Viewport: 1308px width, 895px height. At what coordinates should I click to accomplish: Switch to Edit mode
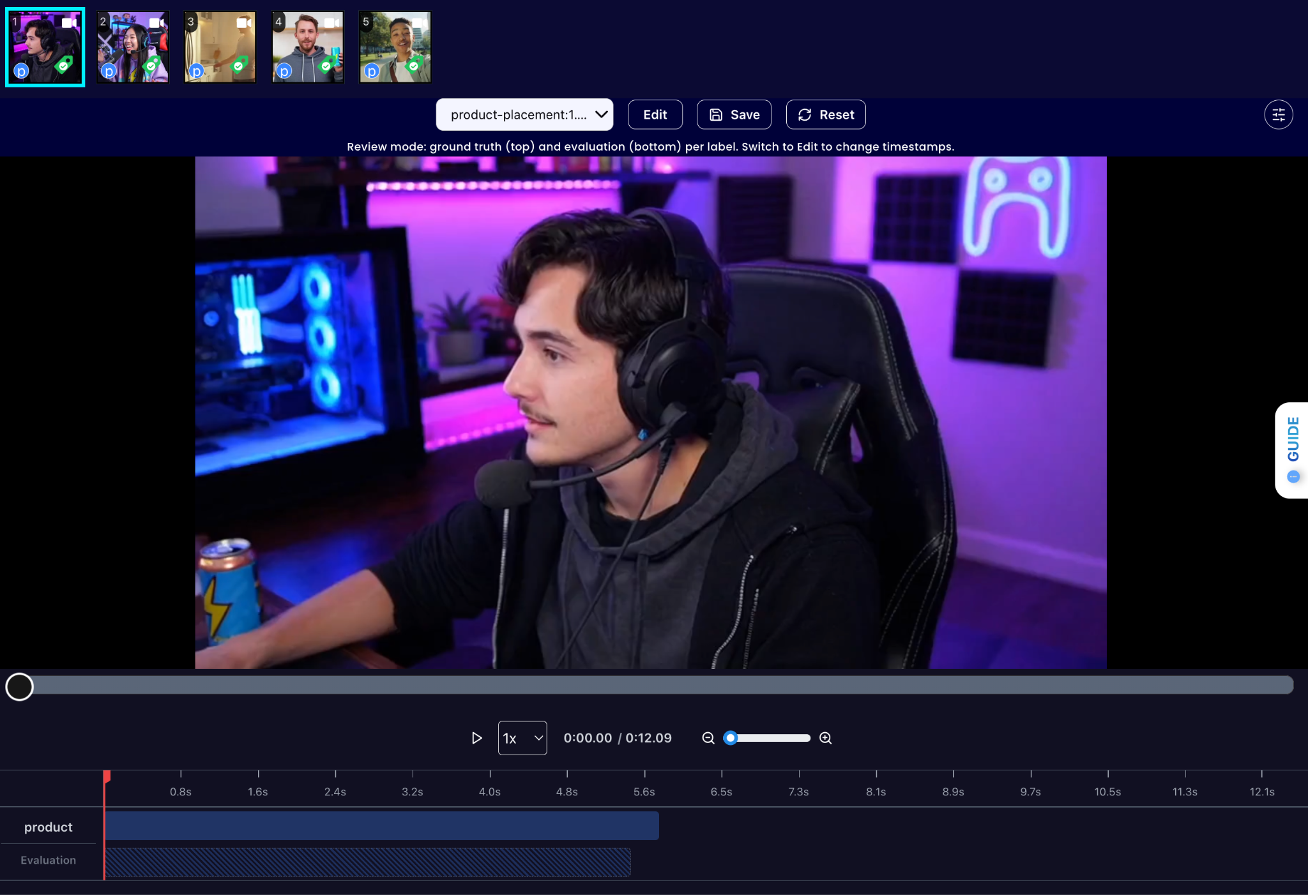point(655,115)
